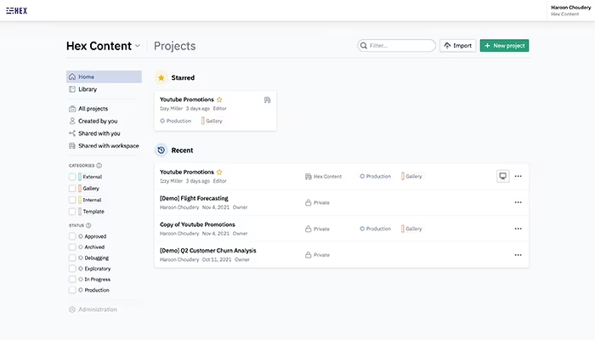Click Gallery tag on Copy of Youtube Promotions
595x340 pixels.
[x=411, y=229]
